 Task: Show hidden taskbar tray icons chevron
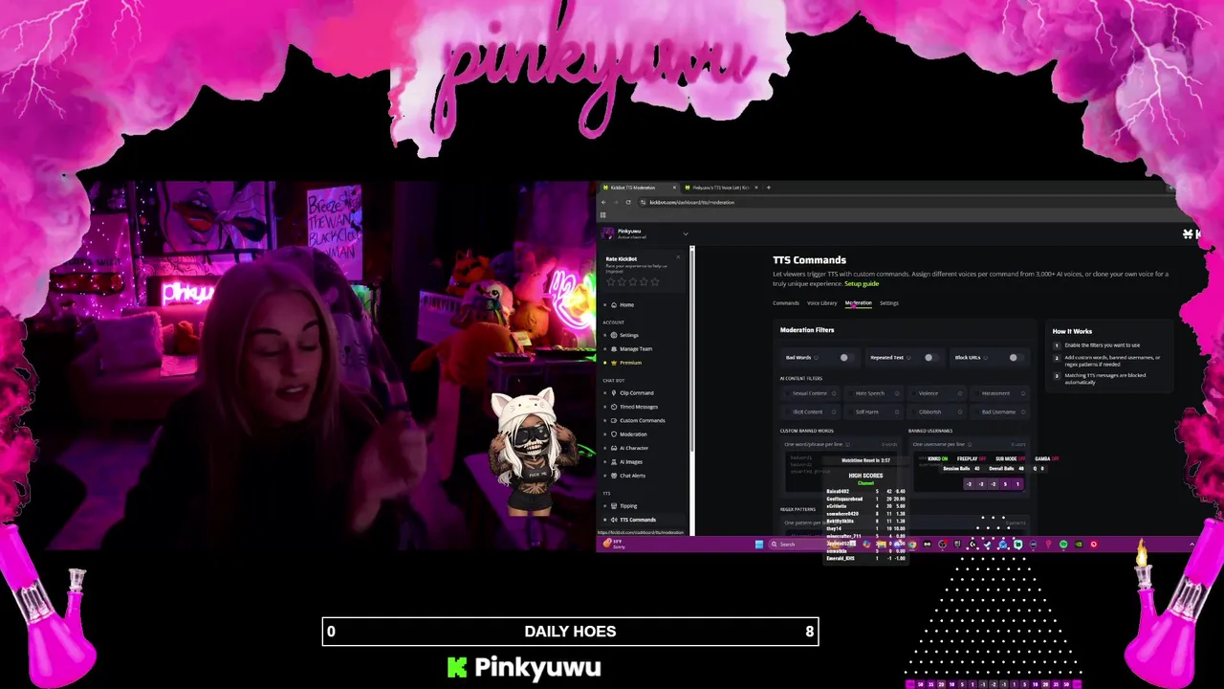pos(1191,545)
